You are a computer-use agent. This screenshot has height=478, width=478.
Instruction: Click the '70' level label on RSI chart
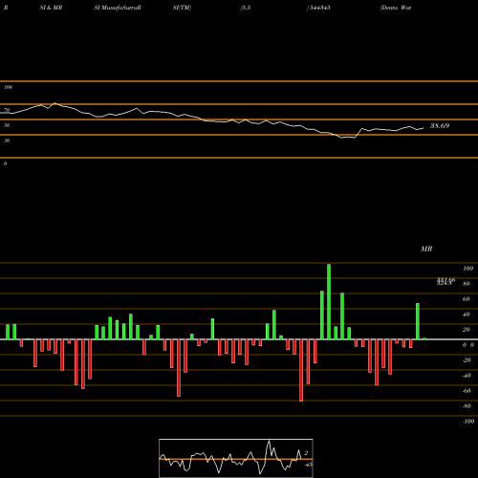point(7,110)
